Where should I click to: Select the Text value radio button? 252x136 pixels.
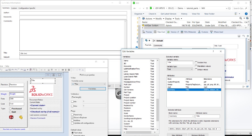click(72, 133)
